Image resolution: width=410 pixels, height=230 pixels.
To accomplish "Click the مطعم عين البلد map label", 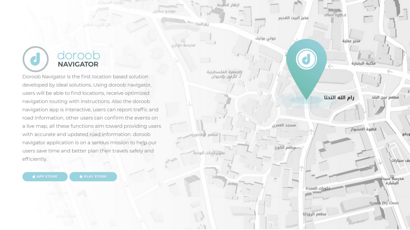I will (385, 97).
